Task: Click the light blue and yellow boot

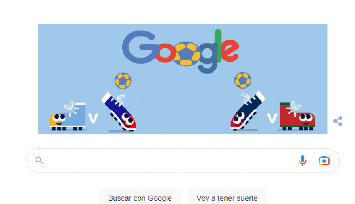Action: [68, 117]
